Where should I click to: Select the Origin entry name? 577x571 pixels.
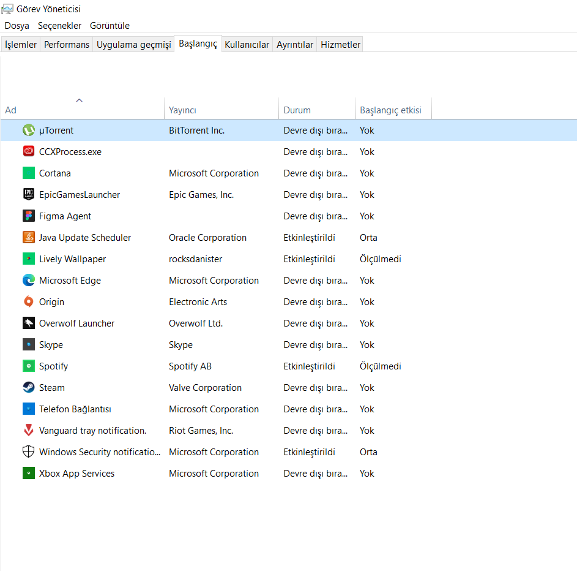51,302
